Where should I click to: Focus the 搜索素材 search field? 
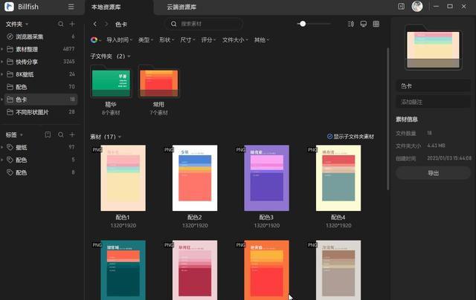coord(203,24)
